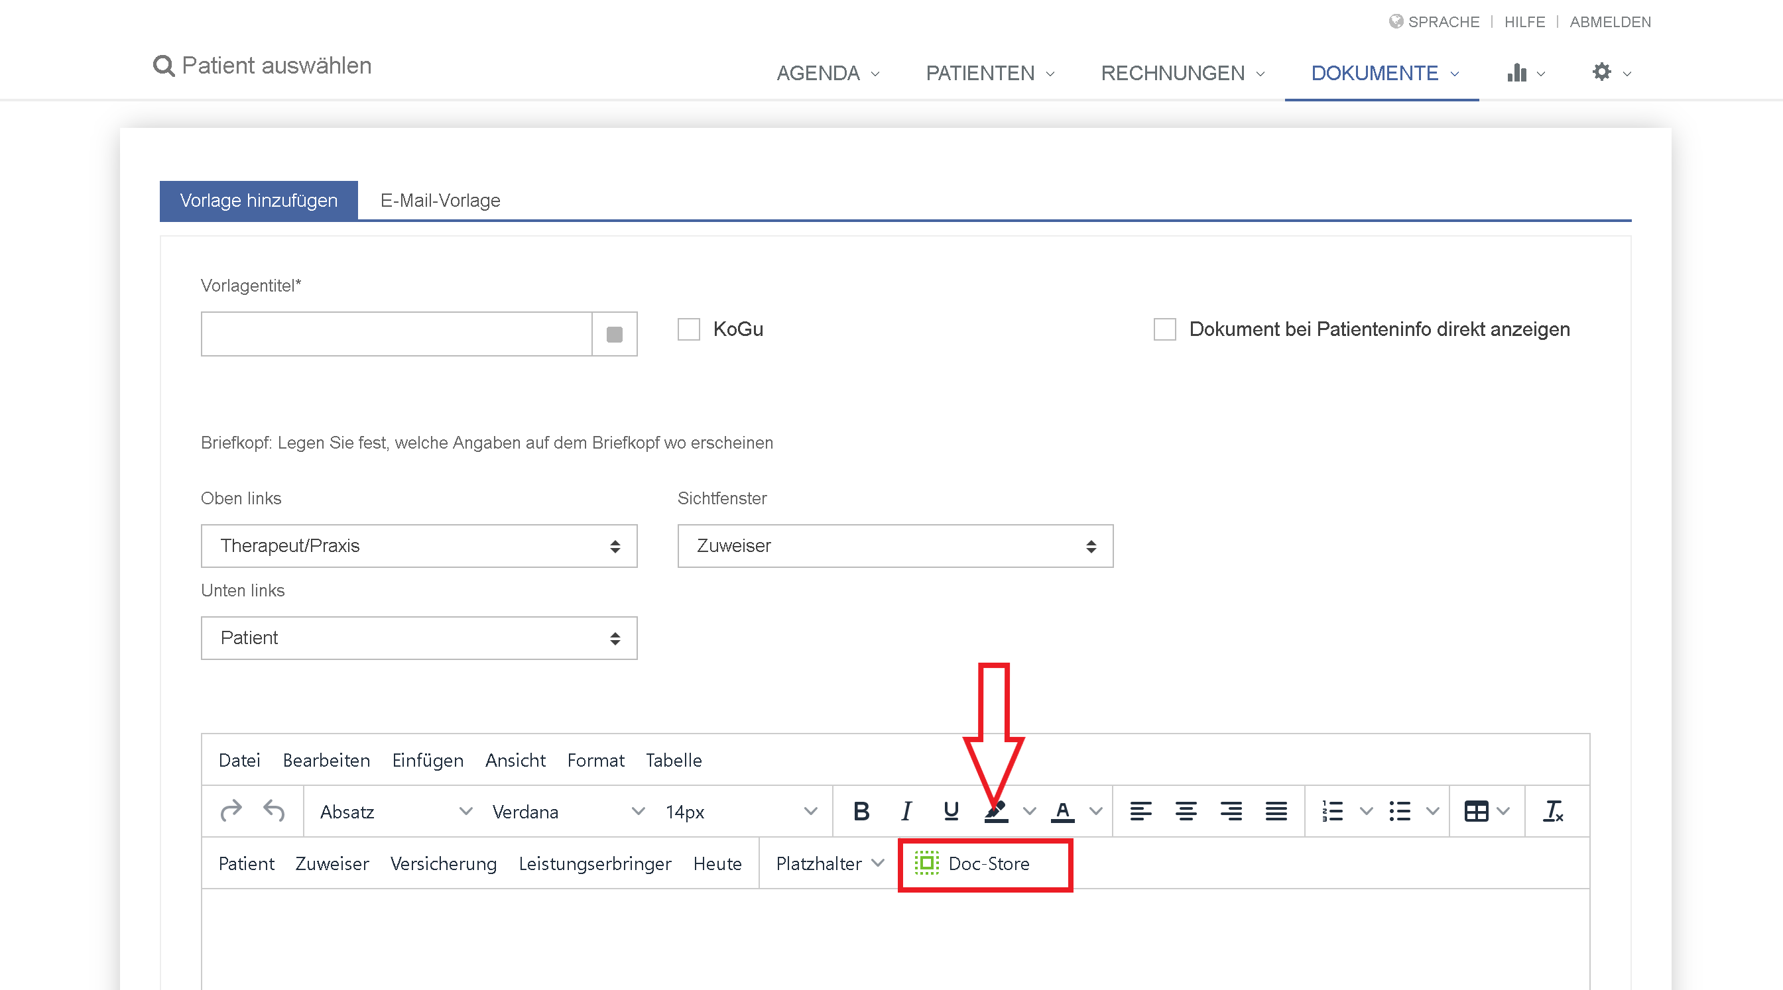
Task: Toggle italic formatting
Action: pyautogui.click(x=906, y=811)
